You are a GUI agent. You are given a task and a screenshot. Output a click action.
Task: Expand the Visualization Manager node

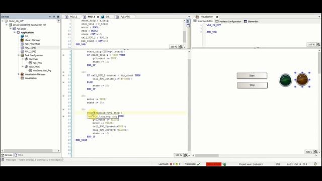[x=19, y=74]
